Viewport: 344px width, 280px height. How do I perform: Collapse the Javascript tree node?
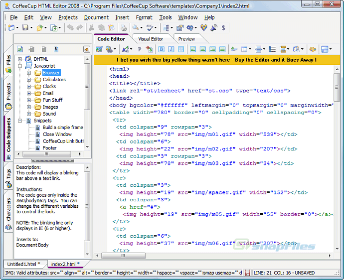[x=20, y=66]
